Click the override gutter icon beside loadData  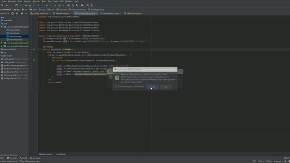[x=34, y=49]
